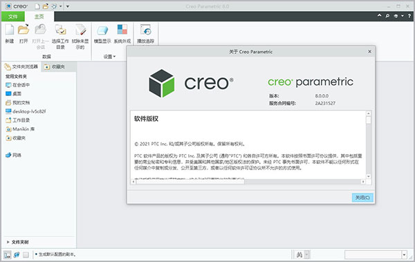Open the help question mark icon
This screenshot has height=262, width=415.
tap(409, 16)
